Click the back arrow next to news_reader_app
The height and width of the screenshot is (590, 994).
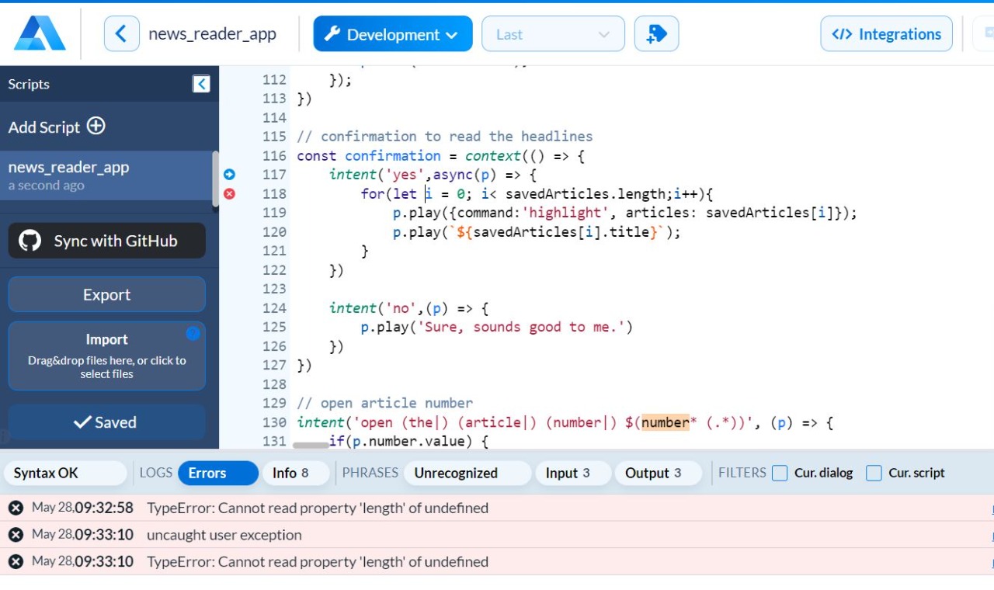click(122, 33)
